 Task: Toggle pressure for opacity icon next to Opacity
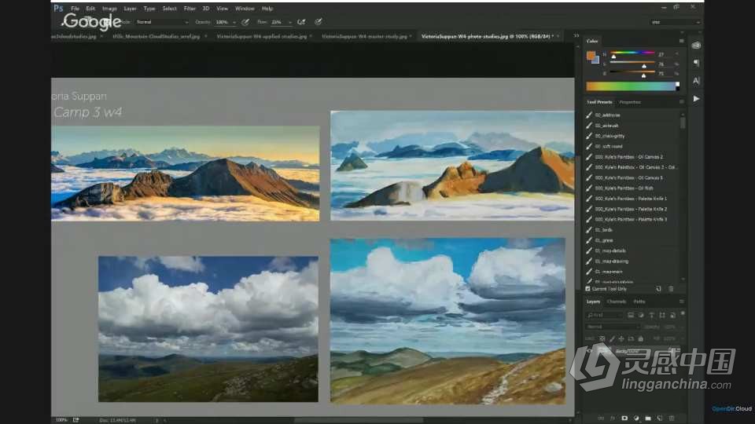point(245,22)
